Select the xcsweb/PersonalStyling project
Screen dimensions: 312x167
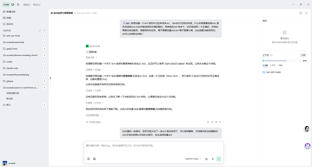[16, 74]
